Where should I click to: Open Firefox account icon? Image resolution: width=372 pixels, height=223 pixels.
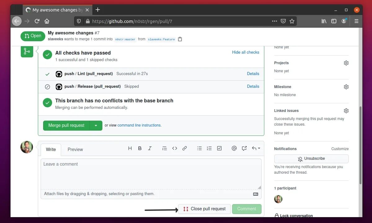pyautogui.click(x=344, y=21)
